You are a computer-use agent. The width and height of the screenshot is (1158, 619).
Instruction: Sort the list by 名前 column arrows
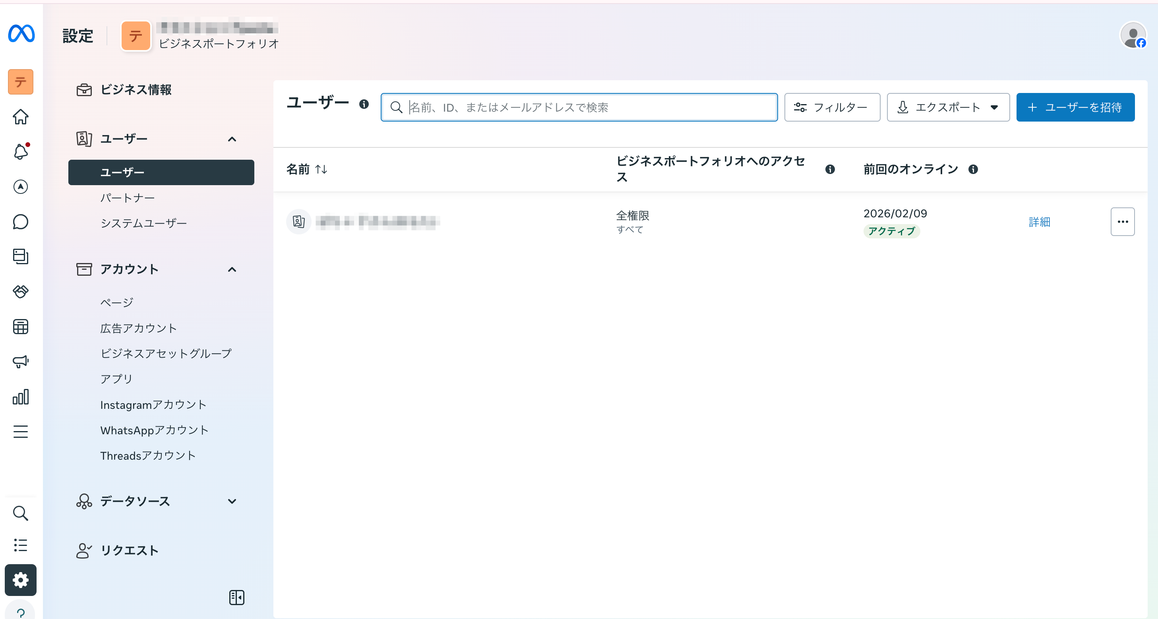coord(321,170)
